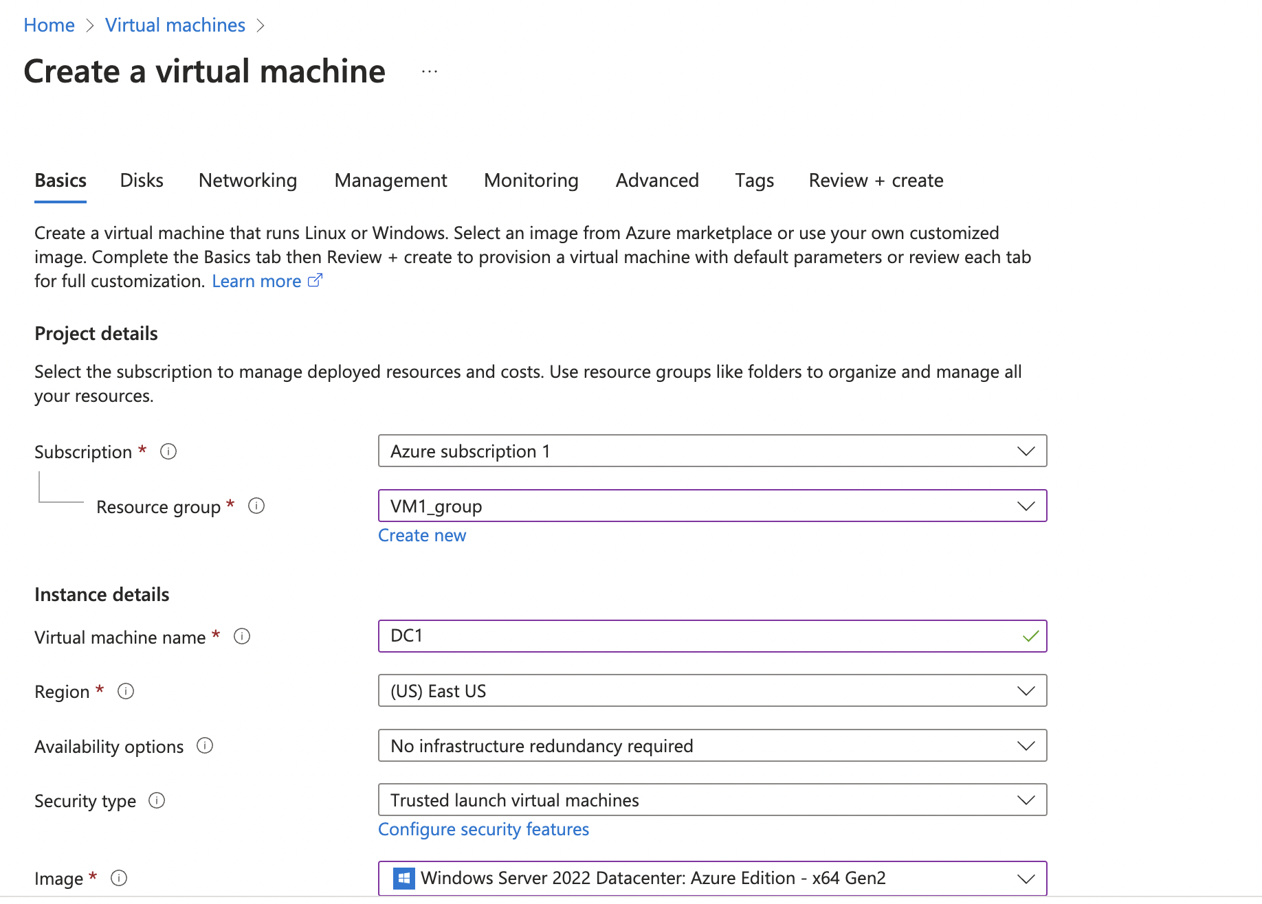Screen dimensions: 1262x904
Task: Open the Configure security features link
Action: [483, 829]
